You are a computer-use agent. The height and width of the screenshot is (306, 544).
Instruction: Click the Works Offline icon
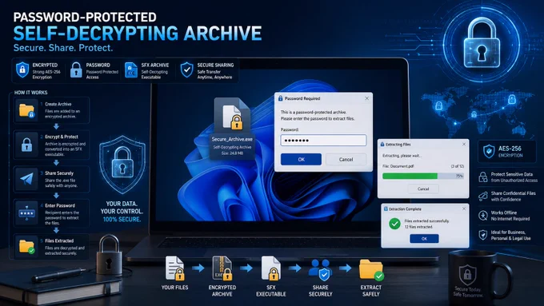[483, 216]
